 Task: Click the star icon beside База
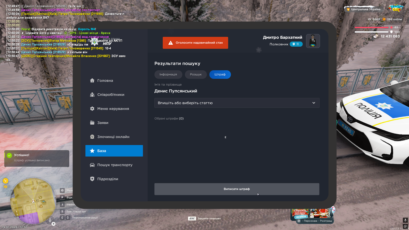tap(92, 151)
